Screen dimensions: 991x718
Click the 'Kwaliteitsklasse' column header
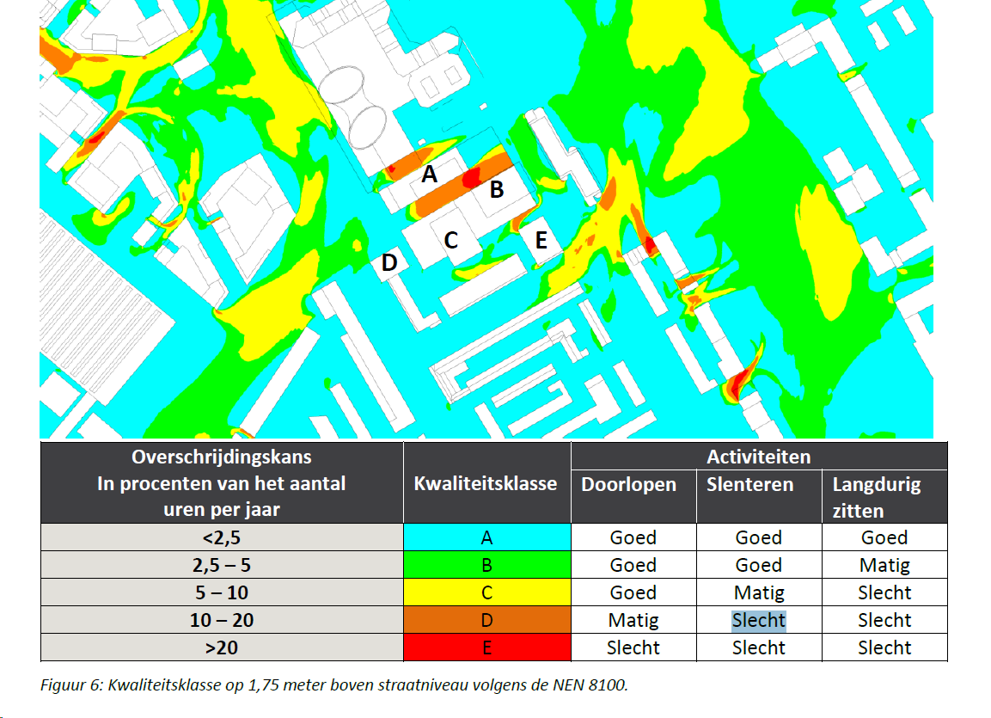486,483
